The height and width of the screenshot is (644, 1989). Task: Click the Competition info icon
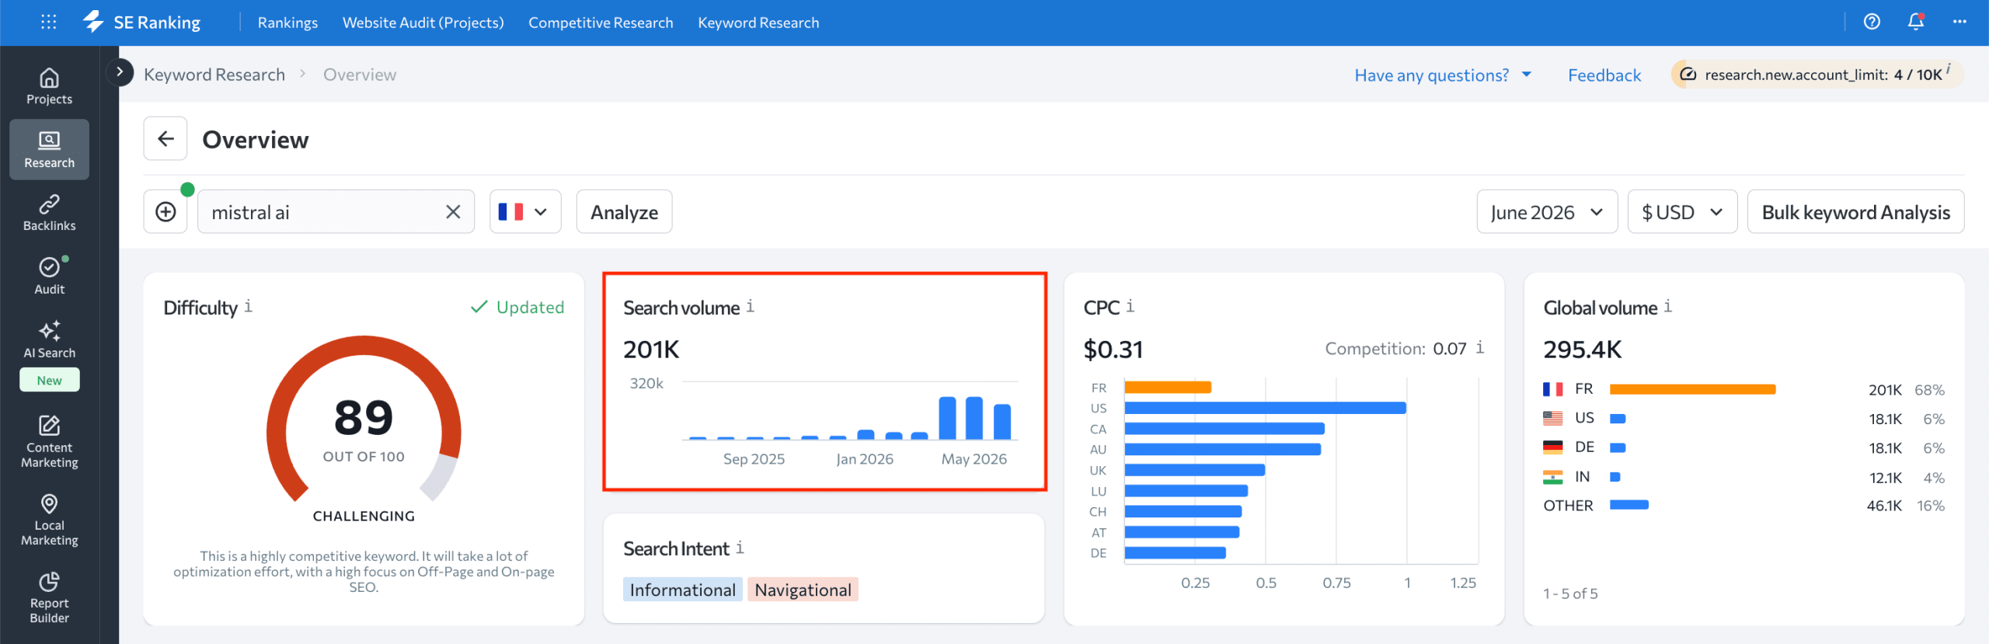[x=1480, y=347]
